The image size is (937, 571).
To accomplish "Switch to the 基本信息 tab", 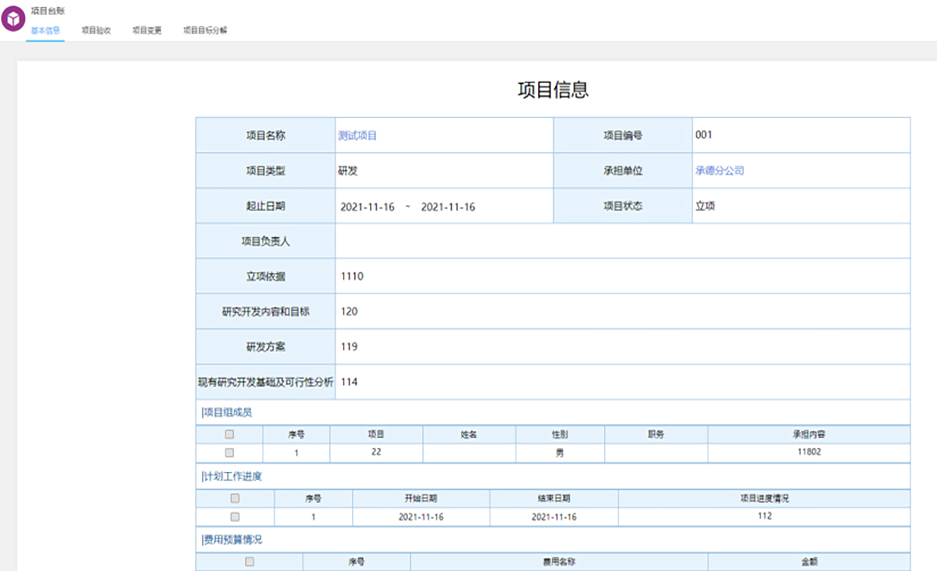I will pos(45,31).
